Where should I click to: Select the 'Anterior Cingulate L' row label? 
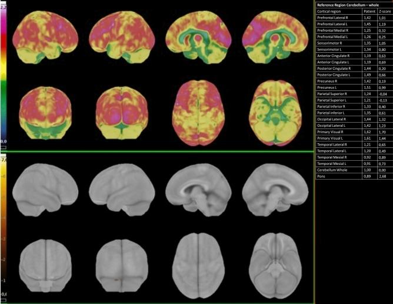click(333, 62)
